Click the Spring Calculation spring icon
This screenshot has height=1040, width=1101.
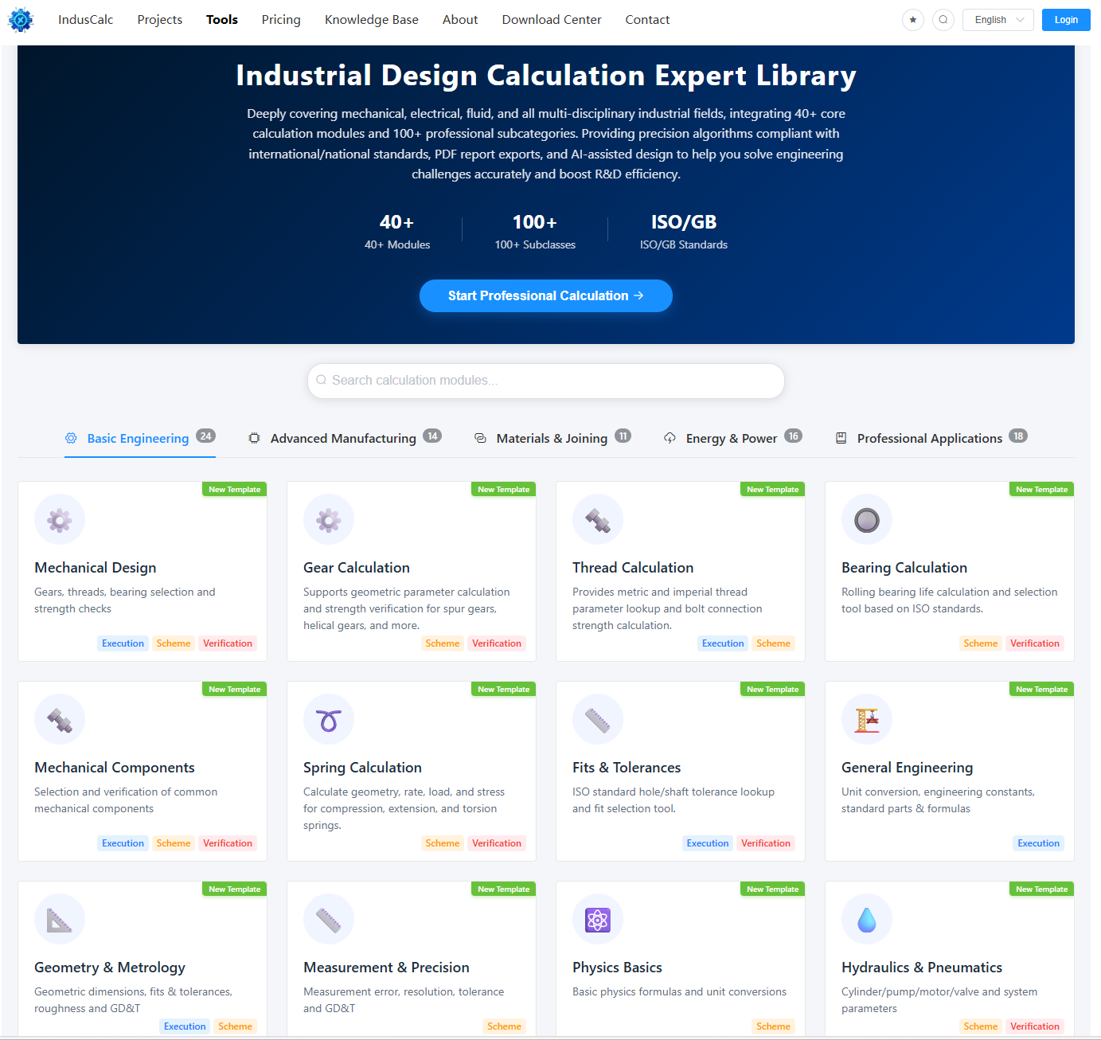pyautogui.click(x=328, y=718)
